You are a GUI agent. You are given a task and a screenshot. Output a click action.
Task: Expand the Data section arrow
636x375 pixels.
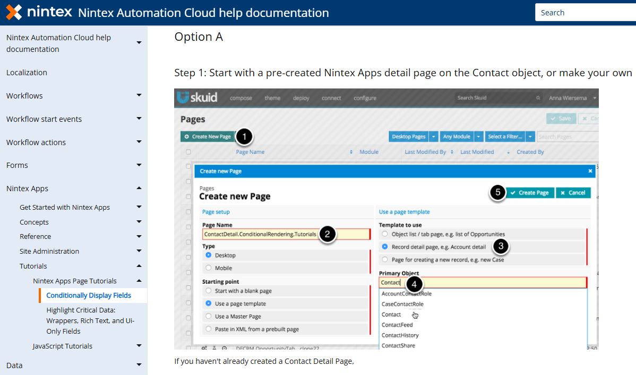click(139, 365)
